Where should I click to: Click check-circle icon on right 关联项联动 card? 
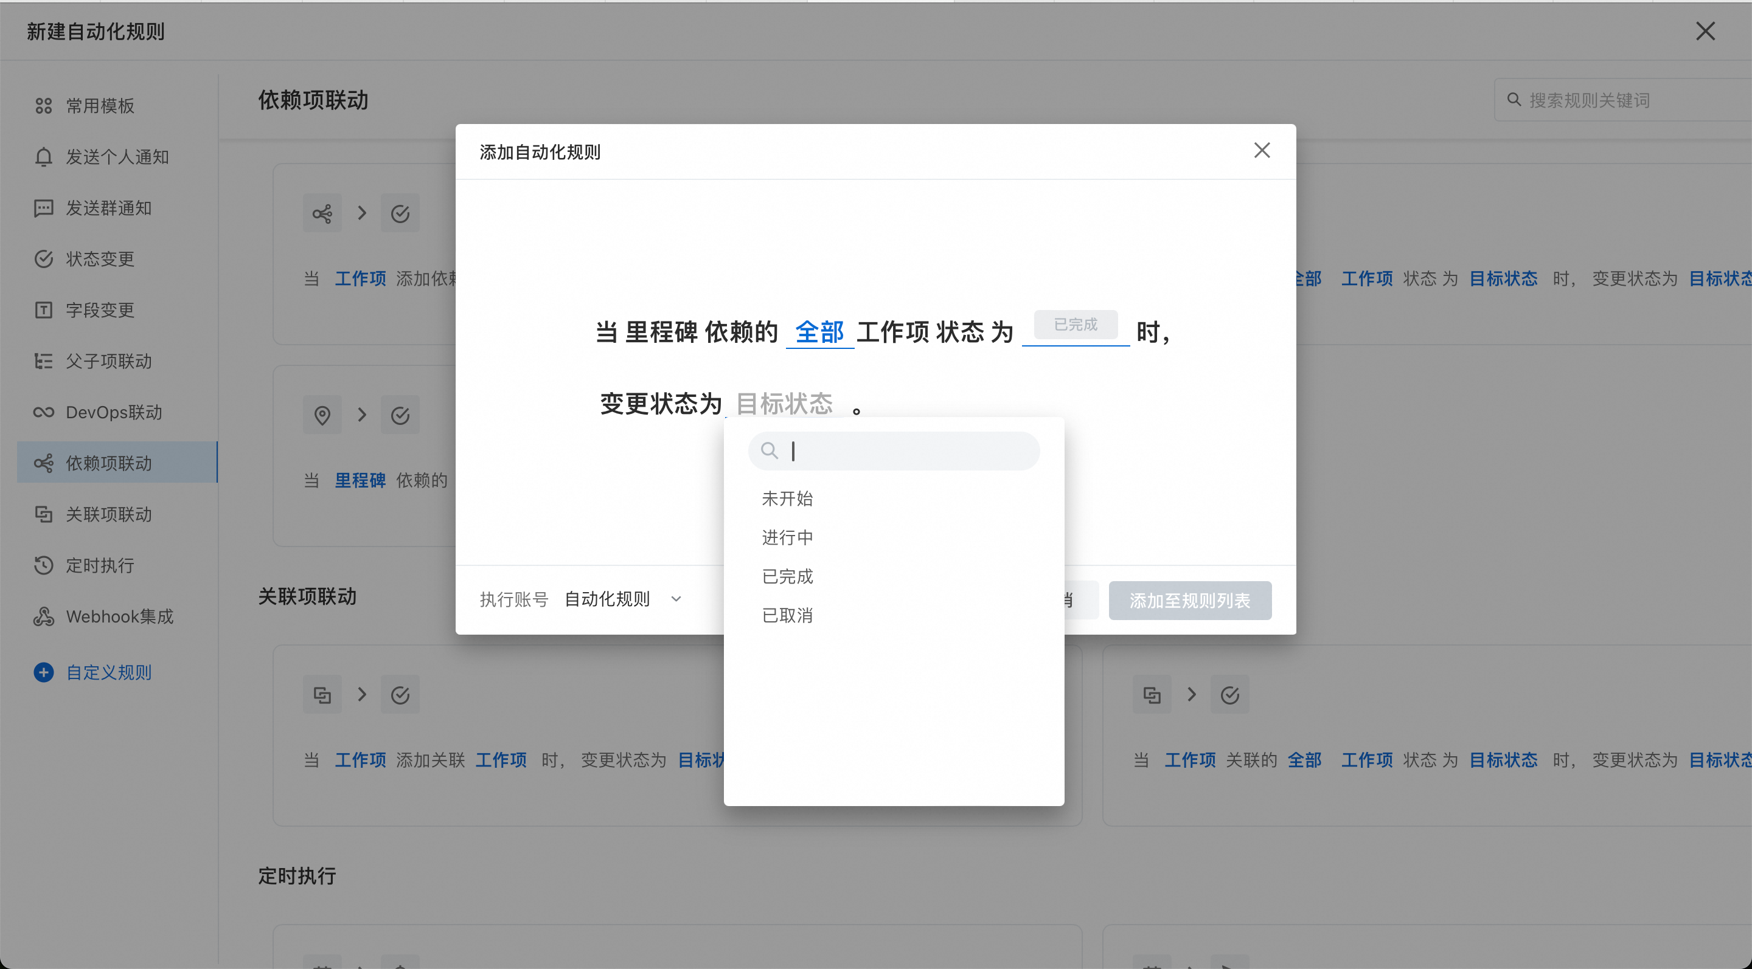[1229, 694]
